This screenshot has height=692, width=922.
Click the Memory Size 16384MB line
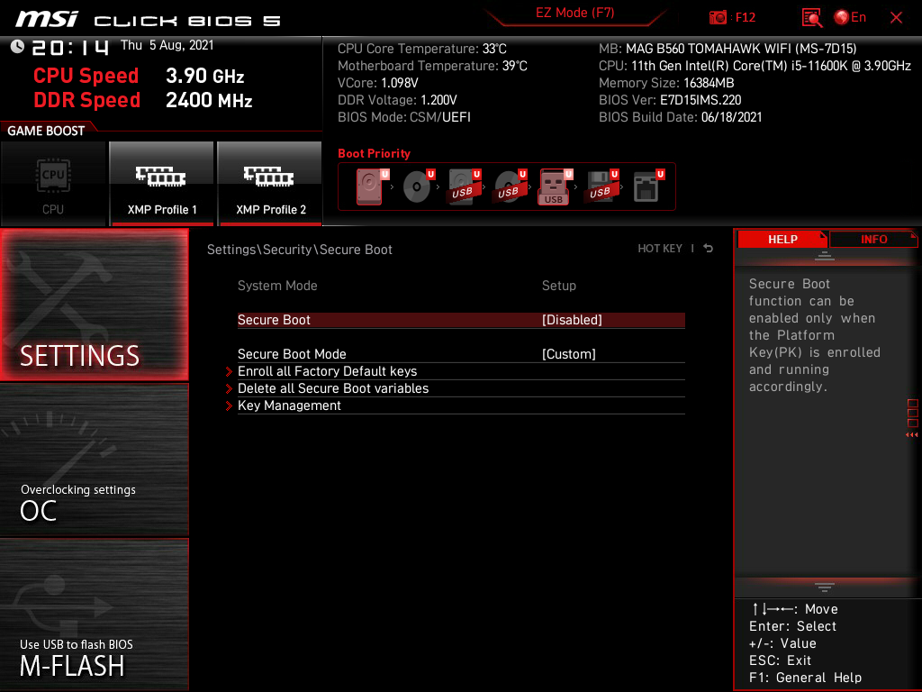click(666, 83)
